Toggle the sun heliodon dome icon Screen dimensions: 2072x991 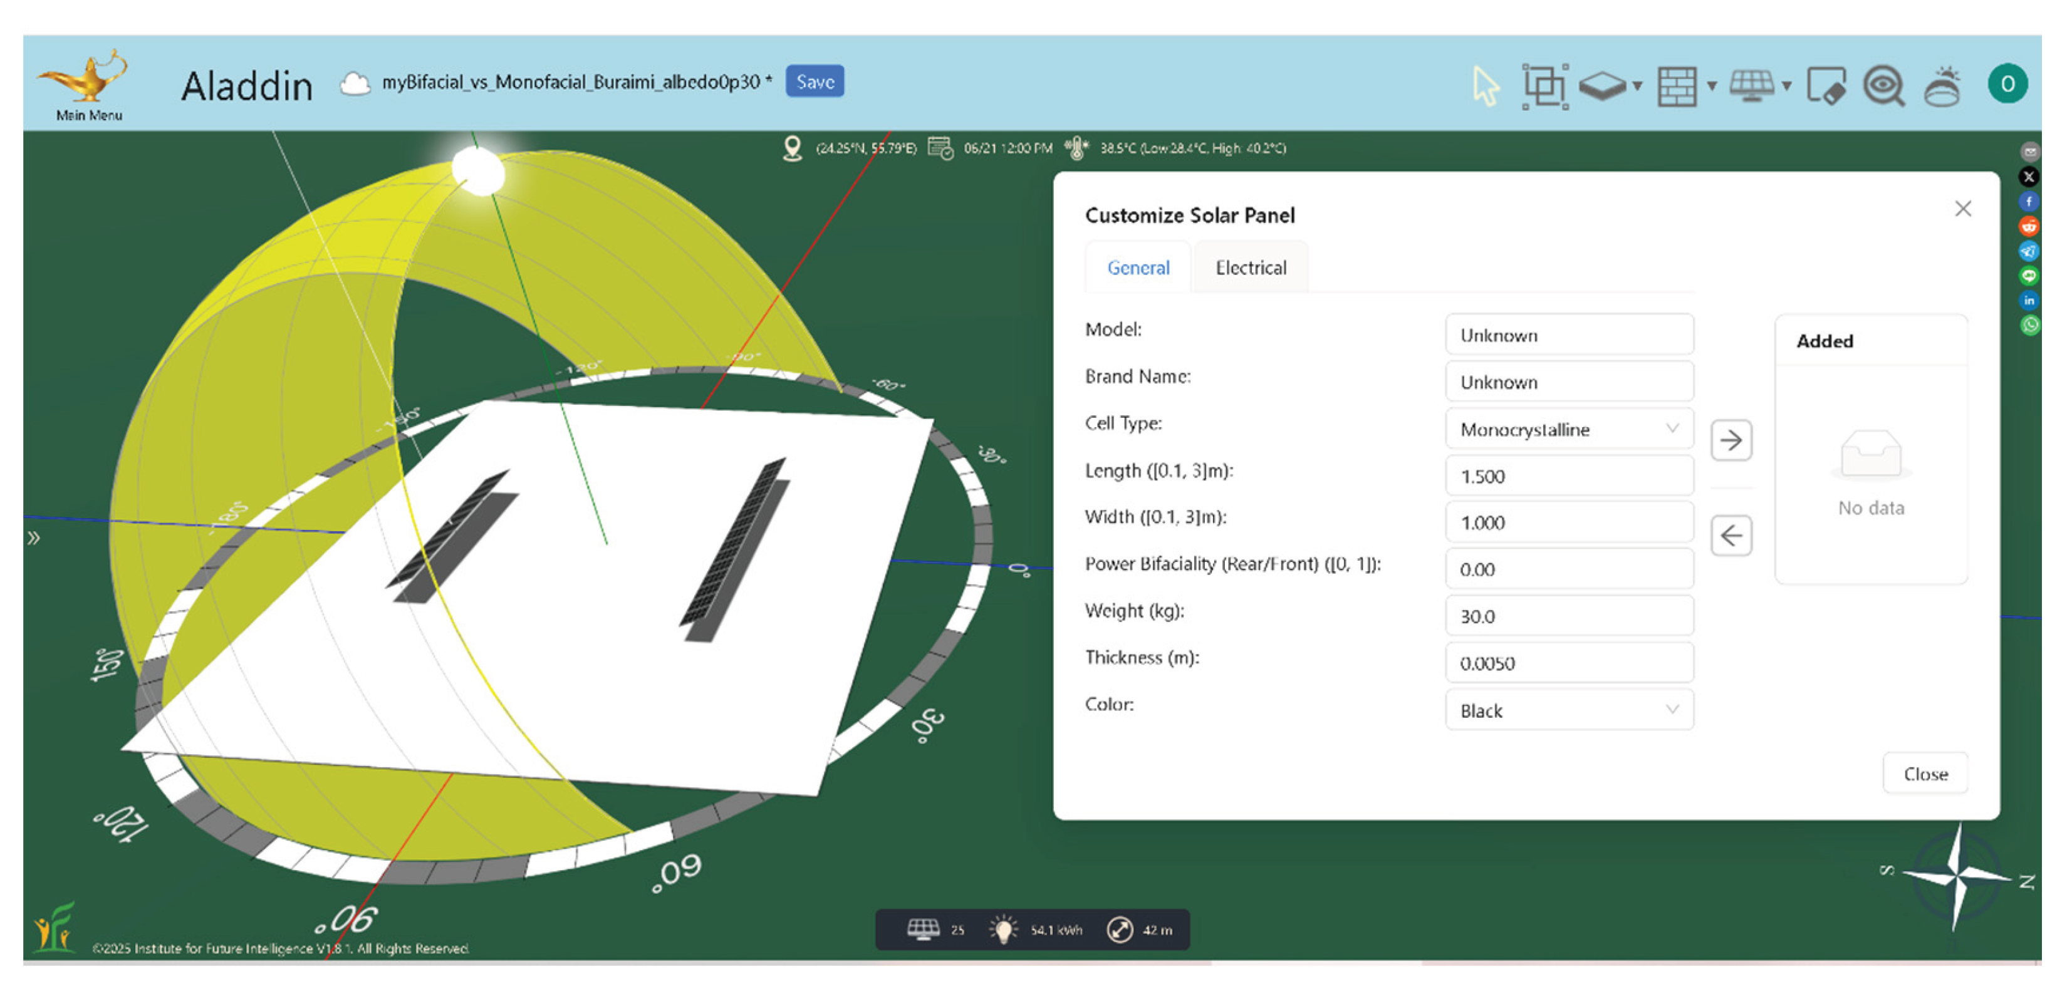[1942, 85]
